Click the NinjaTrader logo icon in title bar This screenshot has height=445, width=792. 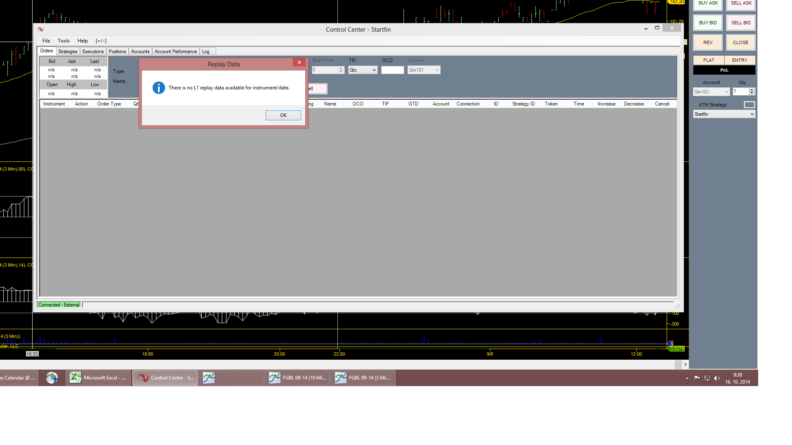(x=40, y=29)
